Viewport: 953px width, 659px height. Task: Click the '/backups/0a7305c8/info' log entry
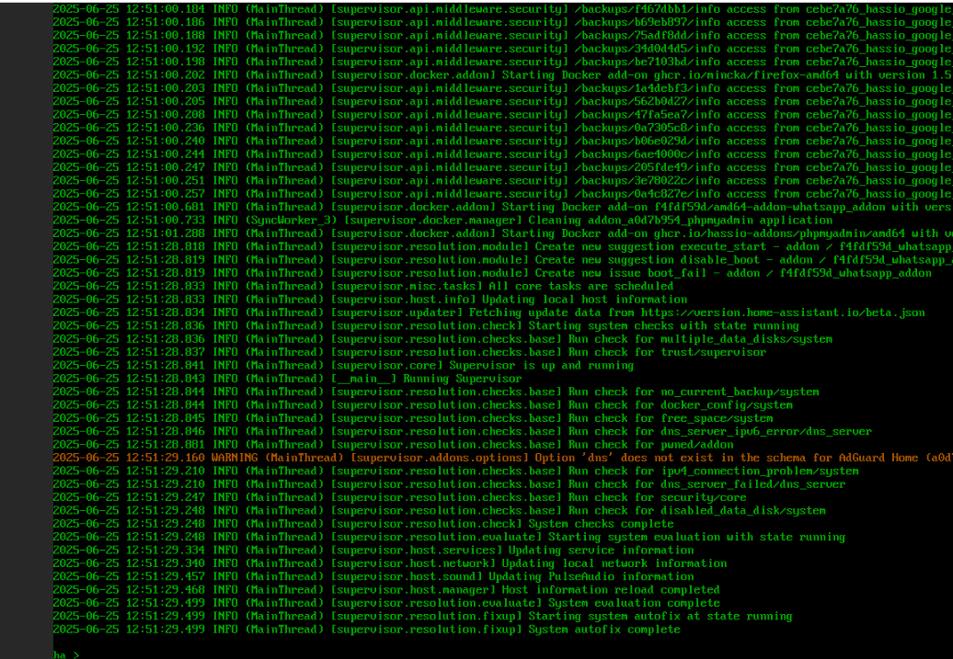click(x=502, y=128)
